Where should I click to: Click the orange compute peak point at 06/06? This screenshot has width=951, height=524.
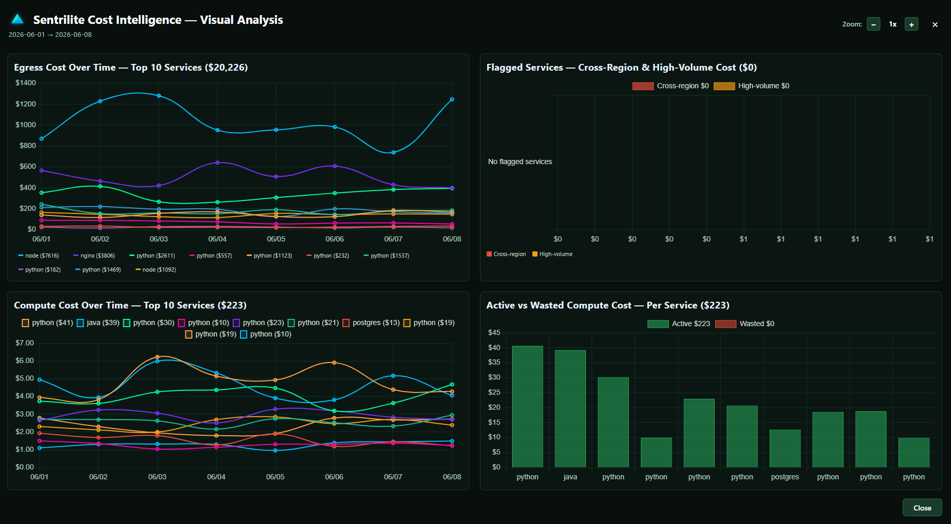point(334,362)
